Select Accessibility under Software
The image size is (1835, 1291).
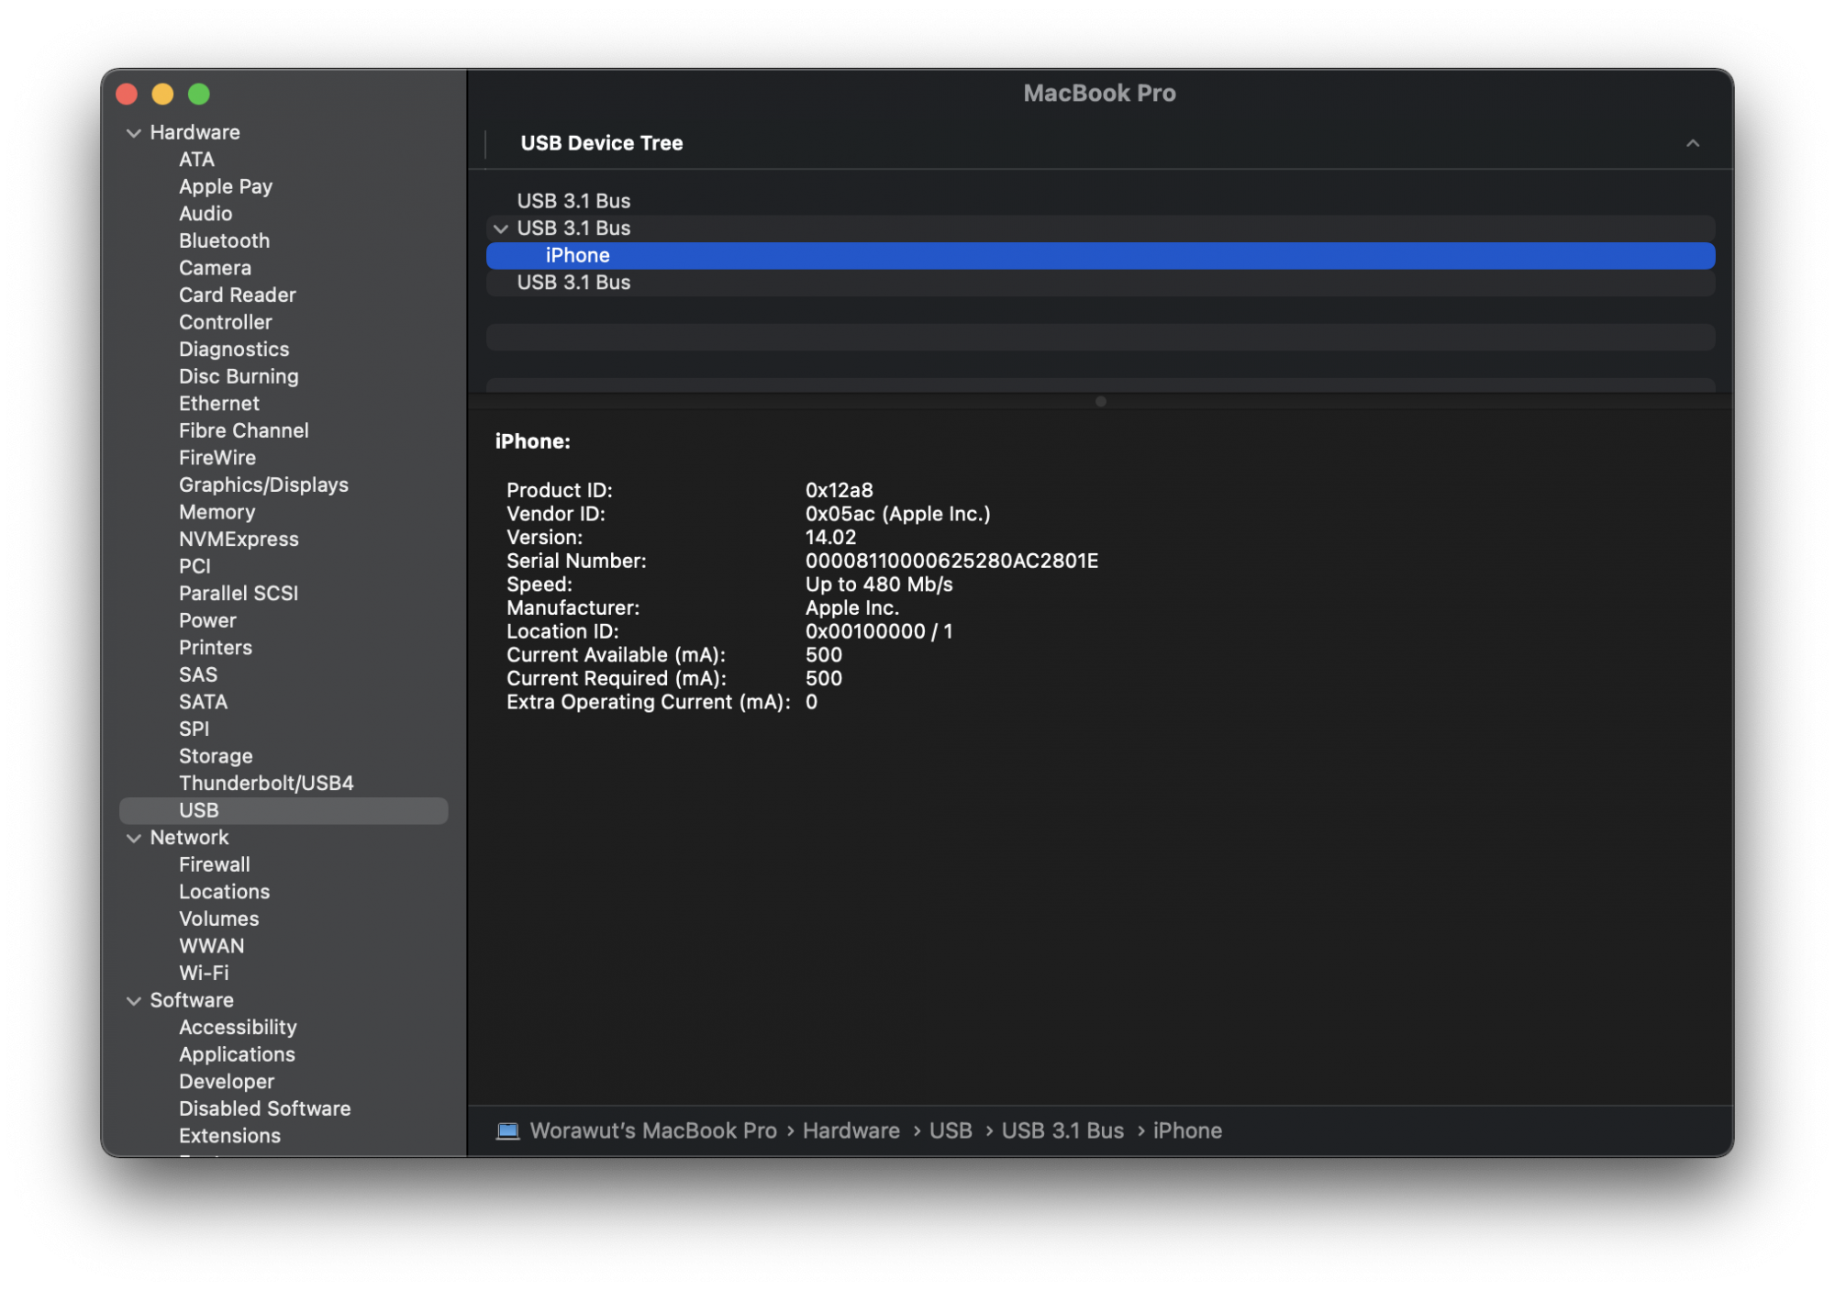[x=238, y=1028]
